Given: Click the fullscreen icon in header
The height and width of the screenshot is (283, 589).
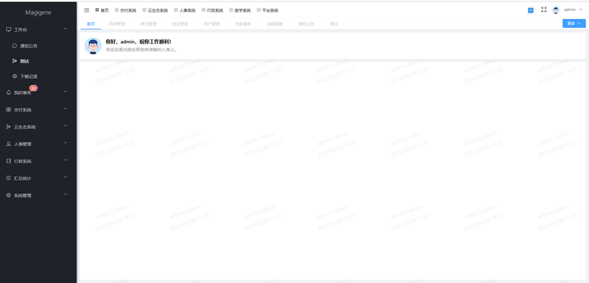Looking at the screenshot, I should click(543, 10).
